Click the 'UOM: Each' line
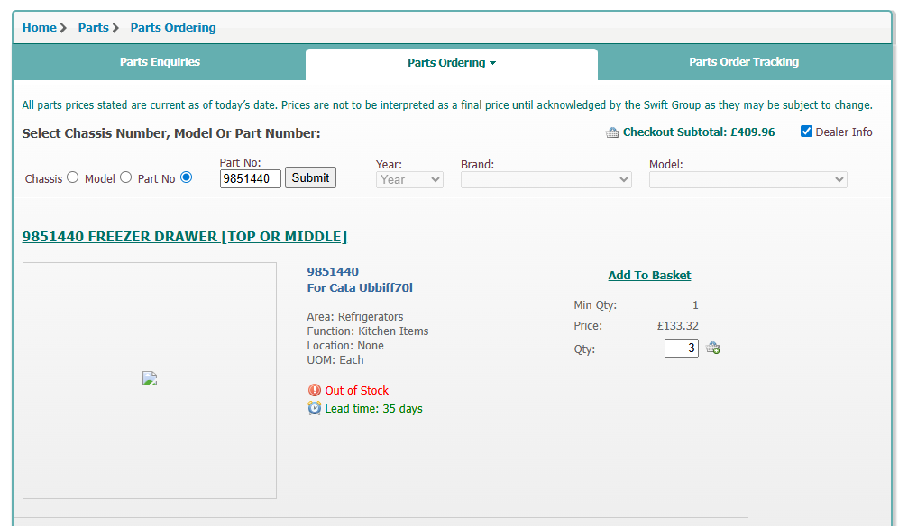Viewport: 917px width, 526px height. (x=335, y=360)
